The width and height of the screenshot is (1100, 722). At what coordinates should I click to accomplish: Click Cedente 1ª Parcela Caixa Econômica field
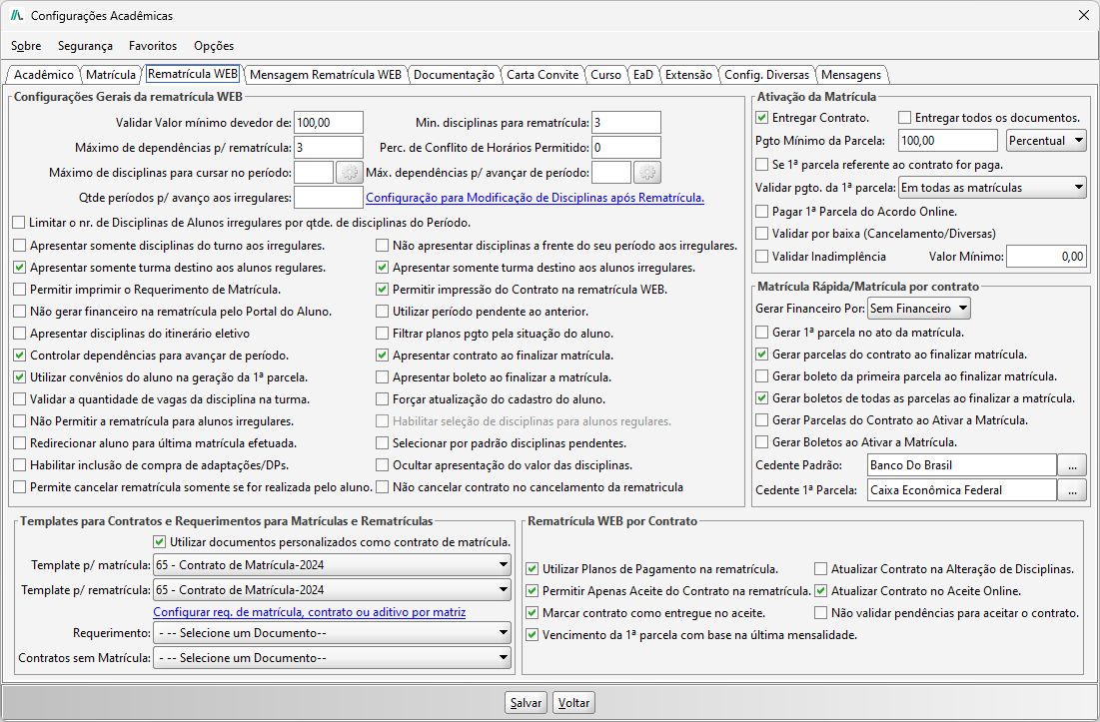[x=962, y=490]
